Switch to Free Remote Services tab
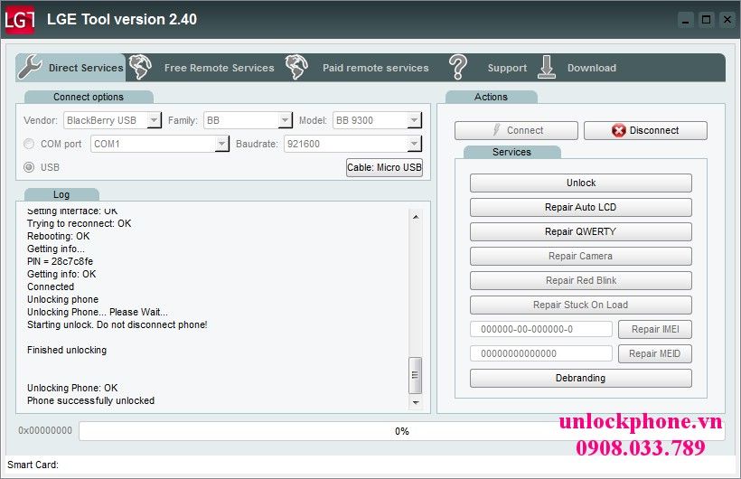This screenshot has width=741, height=479. (x=219, y=68)
